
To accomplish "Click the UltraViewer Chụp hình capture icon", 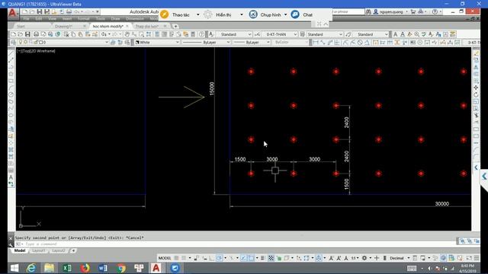I will (253, 14).
